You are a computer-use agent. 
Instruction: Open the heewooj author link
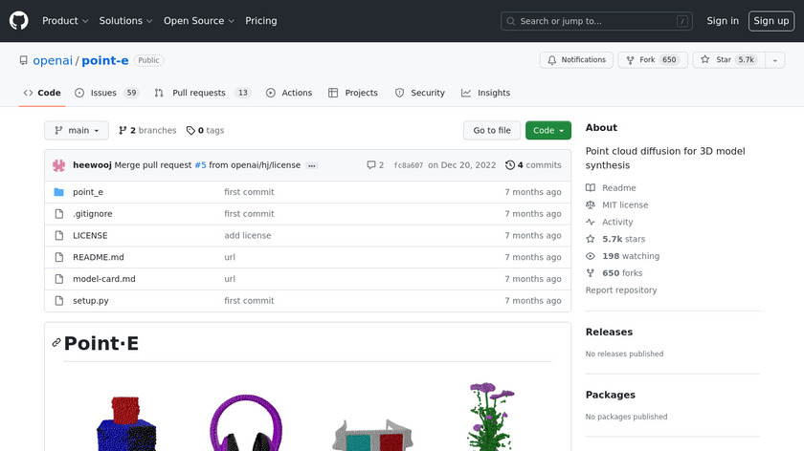point(92,165)
